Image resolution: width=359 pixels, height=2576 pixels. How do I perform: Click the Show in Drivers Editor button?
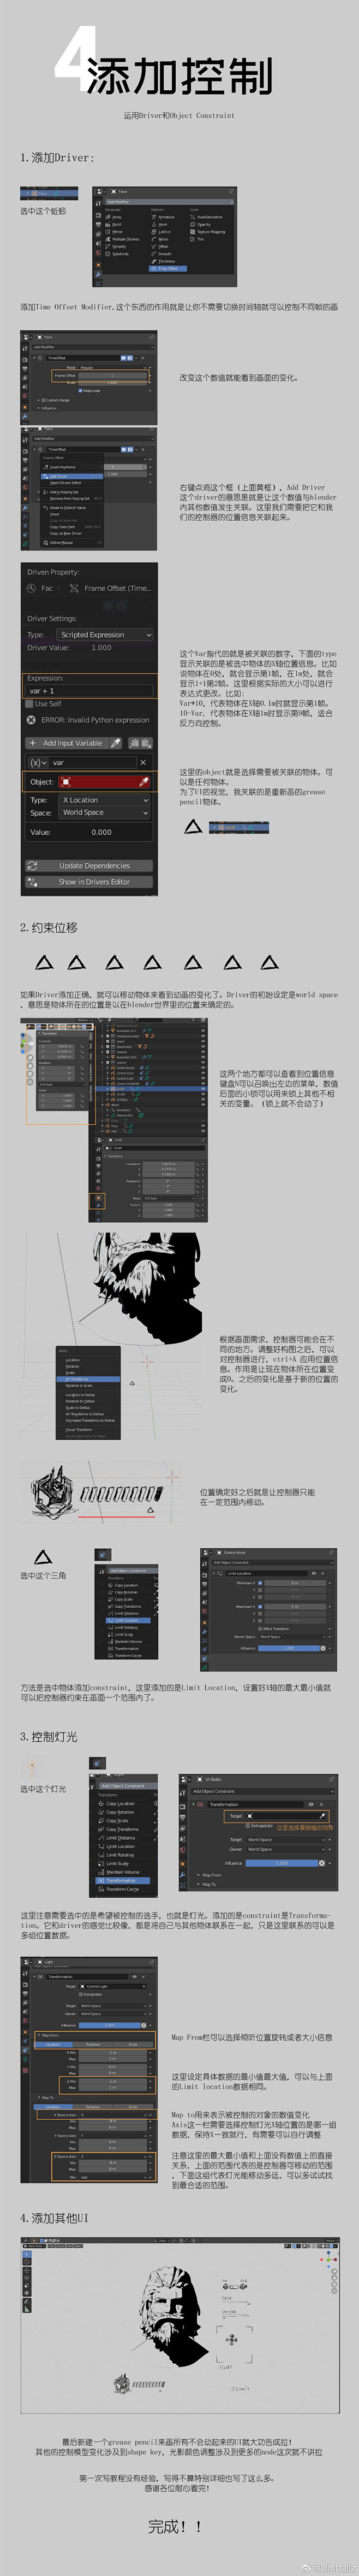[89, 882]
